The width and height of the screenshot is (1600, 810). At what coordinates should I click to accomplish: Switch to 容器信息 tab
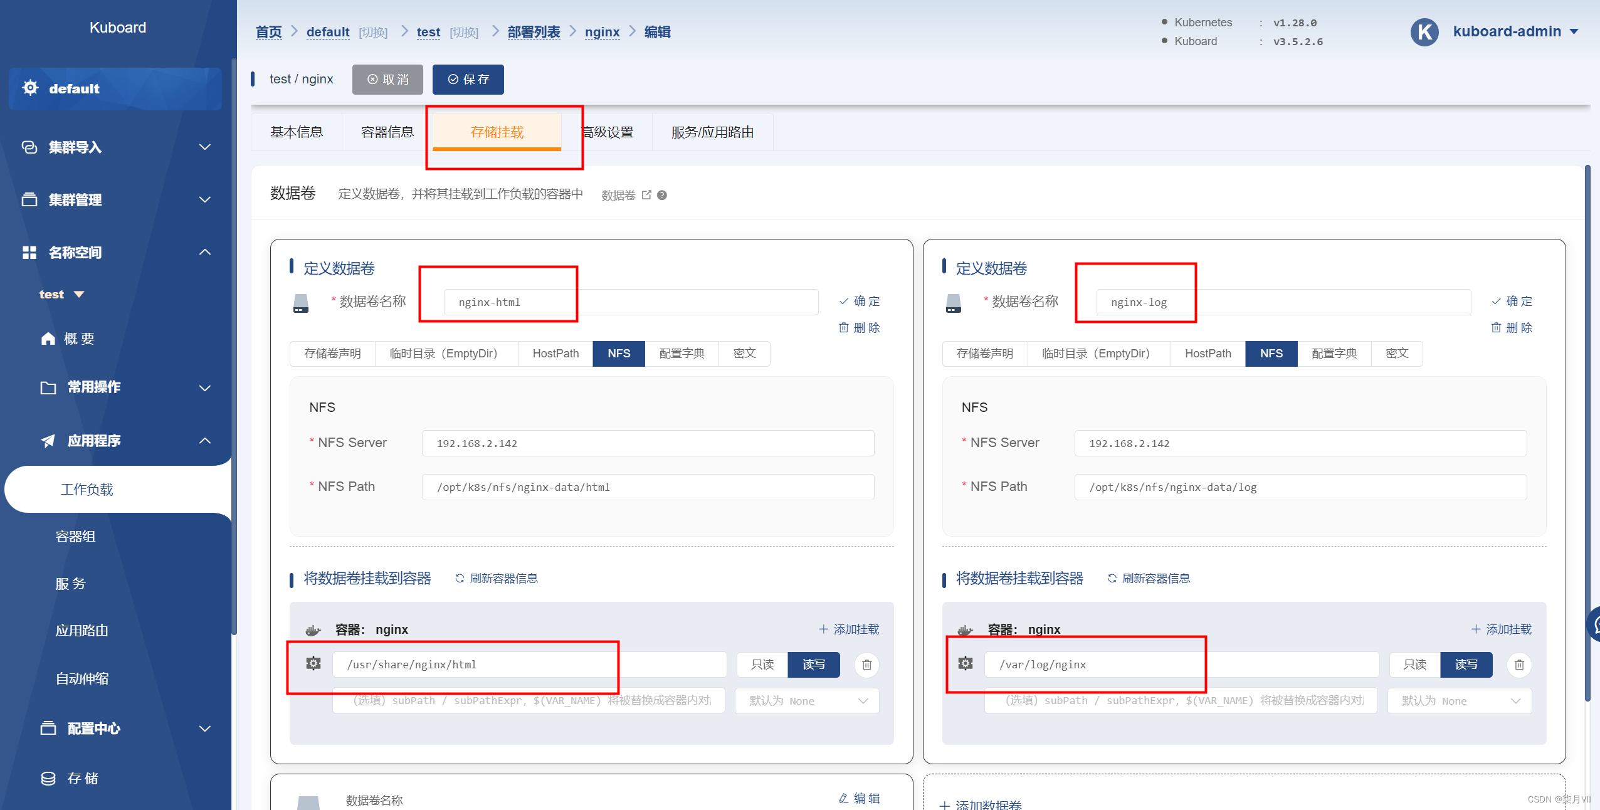[387, 132]
